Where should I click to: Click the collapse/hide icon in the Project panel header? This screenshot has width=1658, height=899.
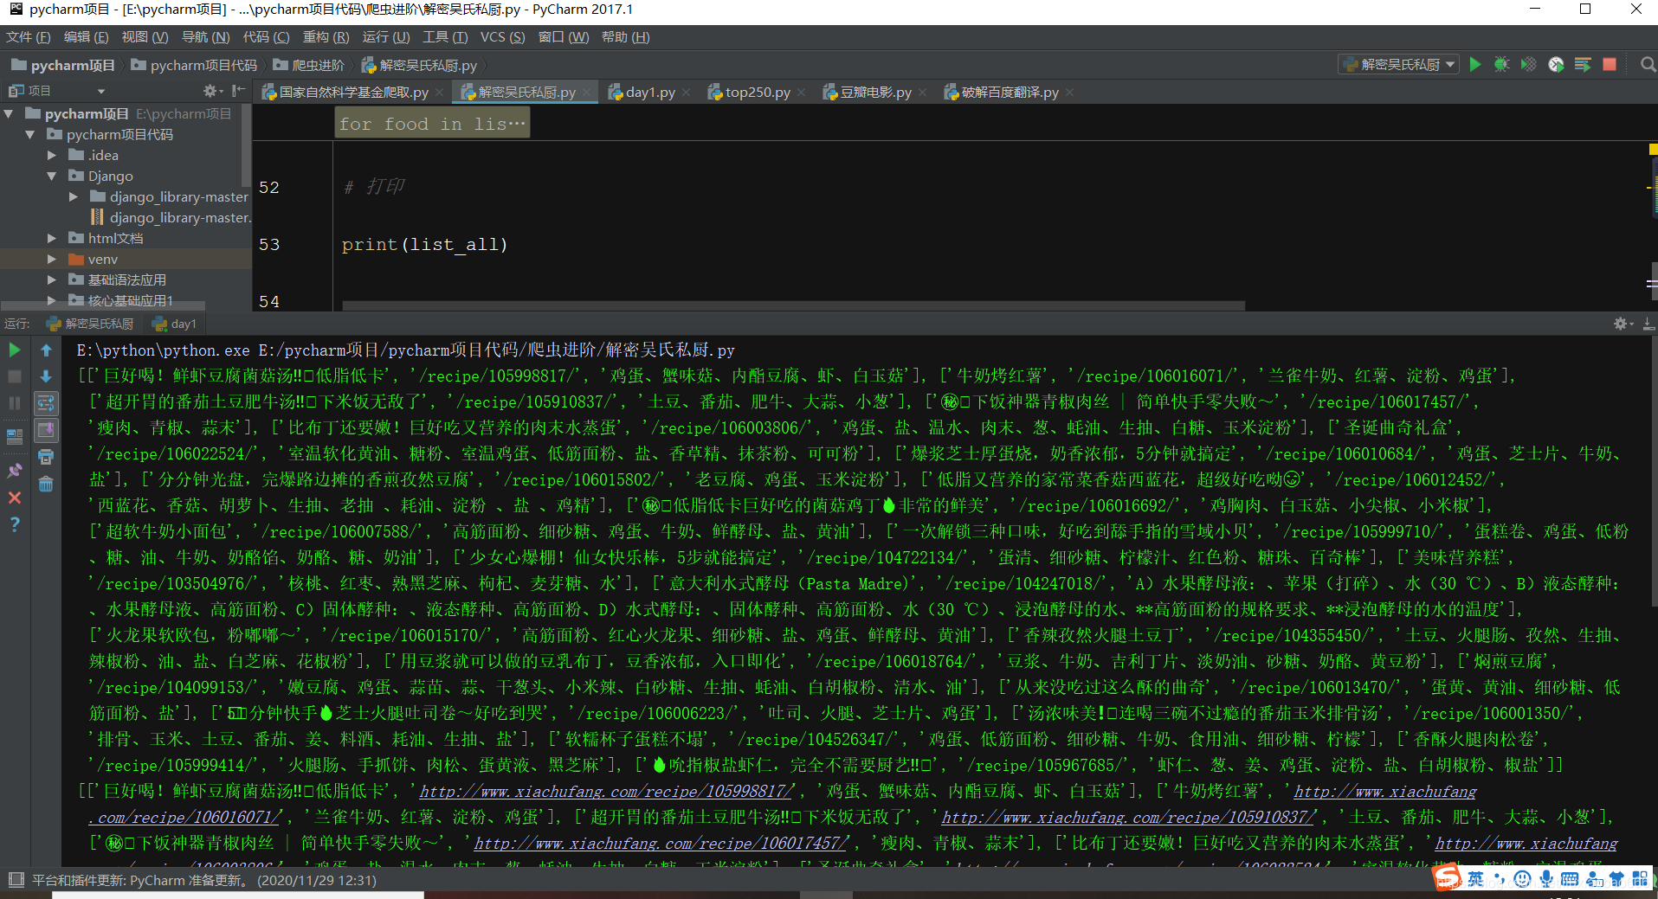point(238,90)
